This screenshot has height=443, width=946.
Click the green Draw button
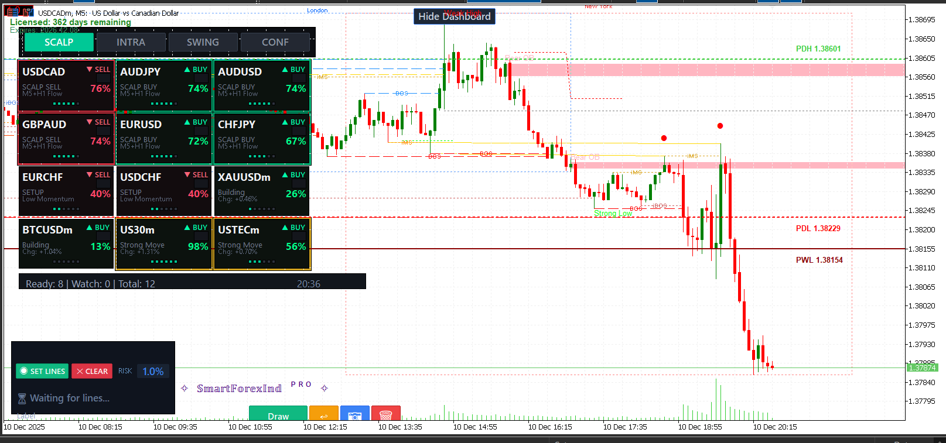(278, 414)
